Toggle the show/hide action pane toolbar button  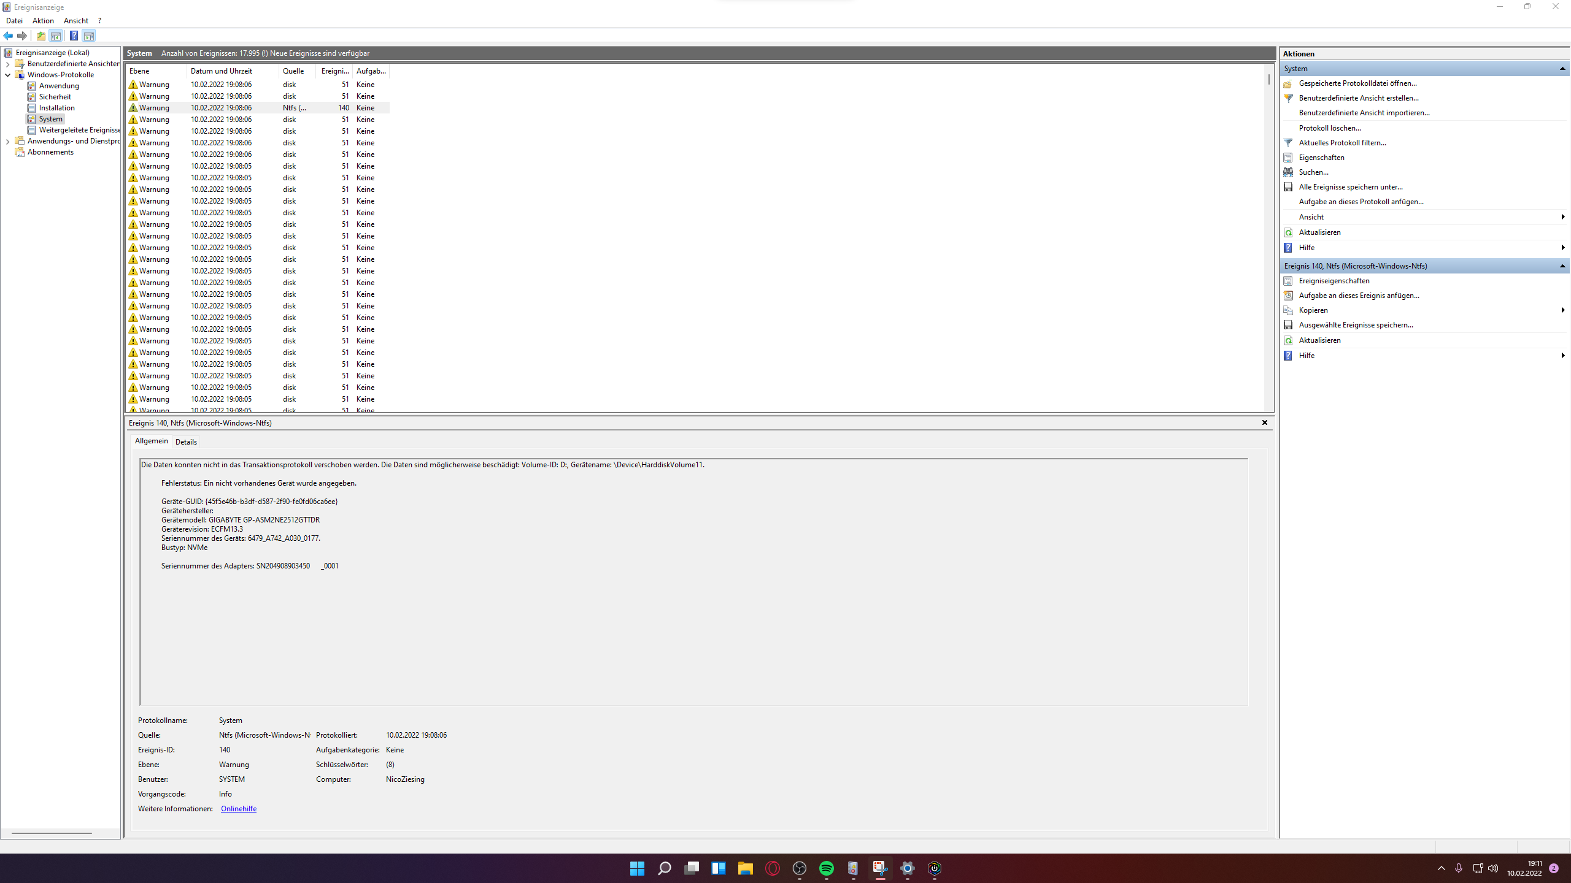(x=89, y=36)
